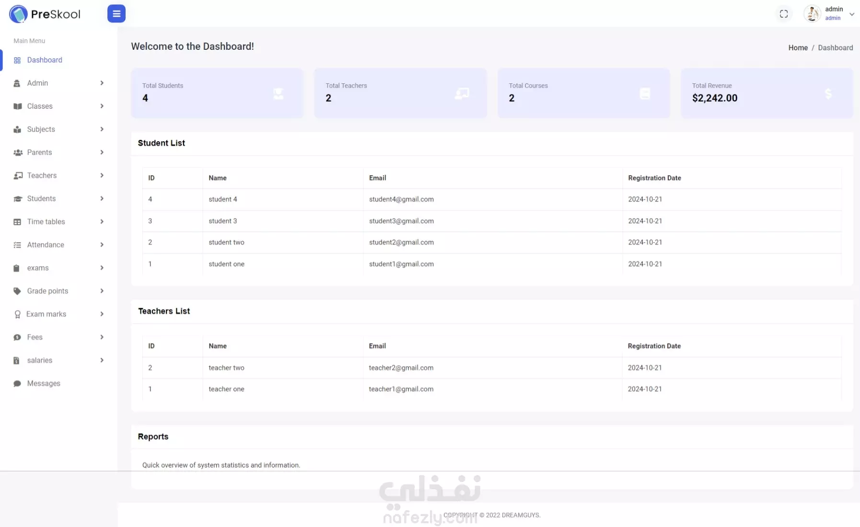Click student4@gmail.com email cell
The width and height of the screenshot is (860, 527).
(x=401, y=199)
